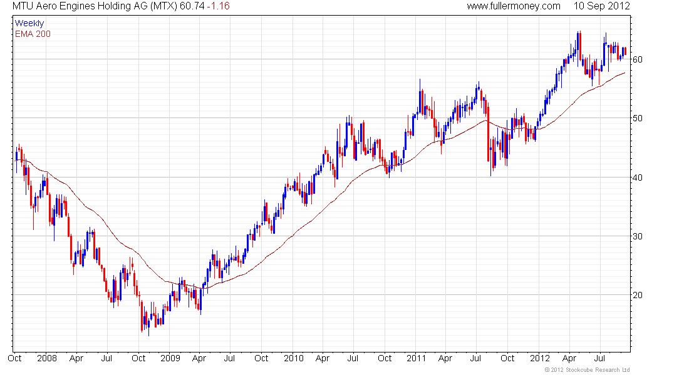Click the 50 price axis label

pyautogui.click(x=638, y=118)
